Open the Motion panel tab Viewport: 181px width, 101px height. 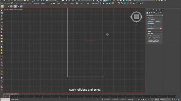point(156,10)
